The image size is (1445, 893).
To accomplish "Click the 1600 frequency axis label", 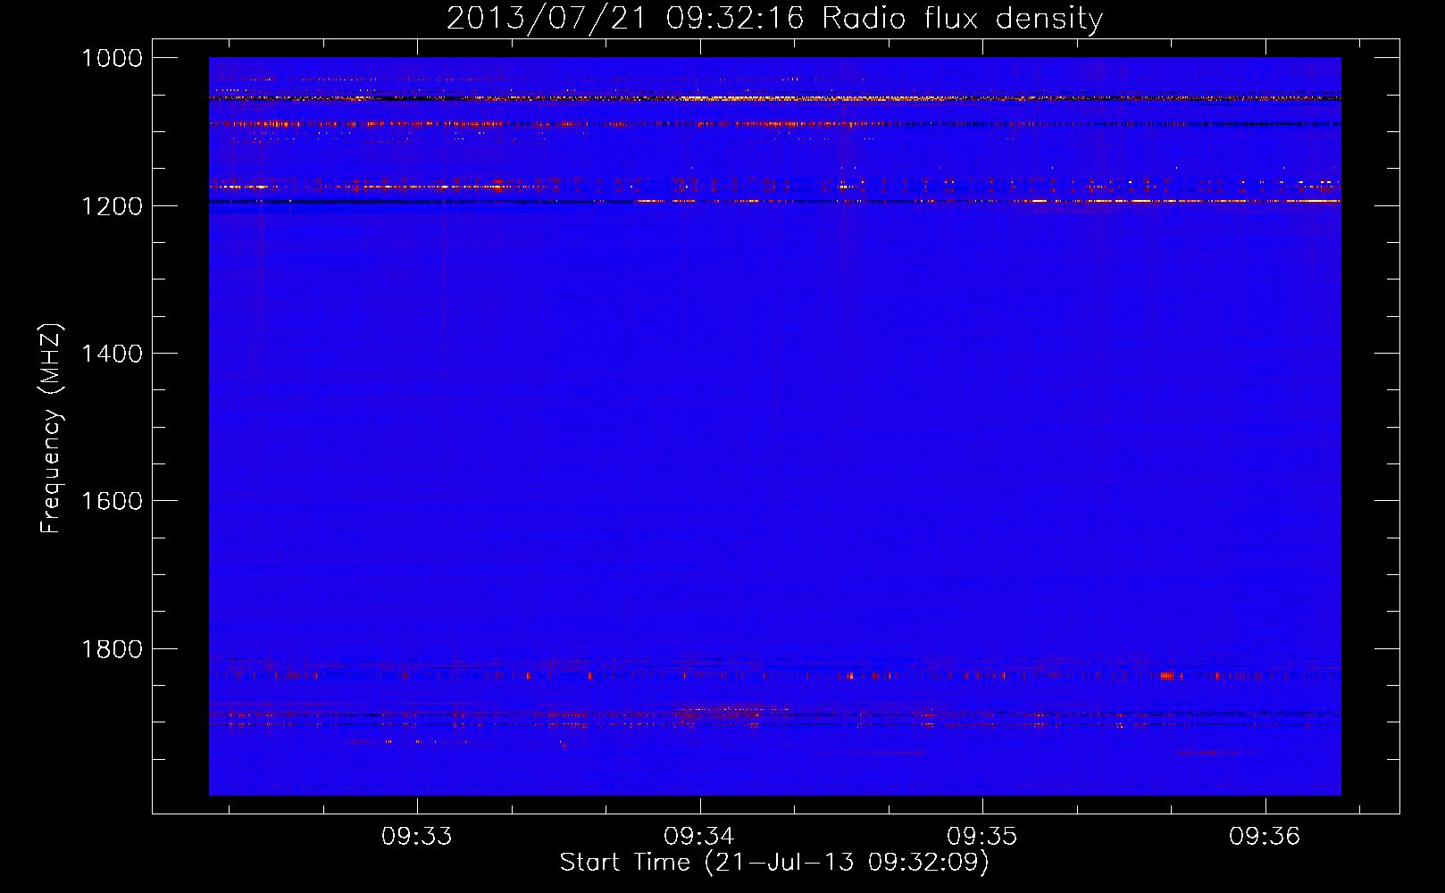I will coord(112,501).
